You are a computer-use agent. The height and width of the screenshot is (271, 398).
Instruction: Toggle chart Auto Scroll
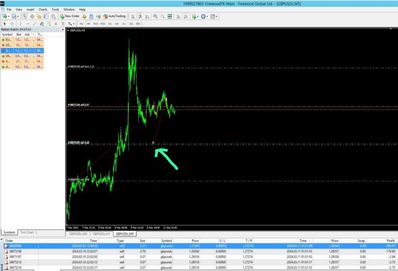178,16
